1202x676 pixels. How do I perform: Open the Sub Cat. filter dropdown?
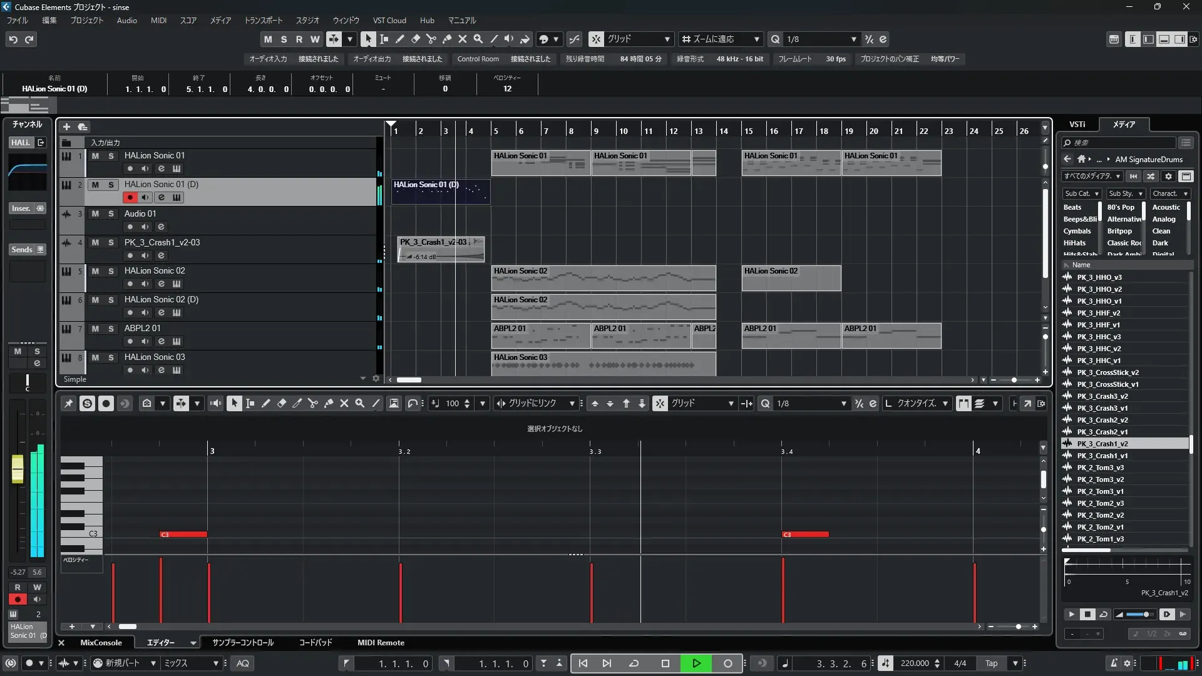(1082, 194)
